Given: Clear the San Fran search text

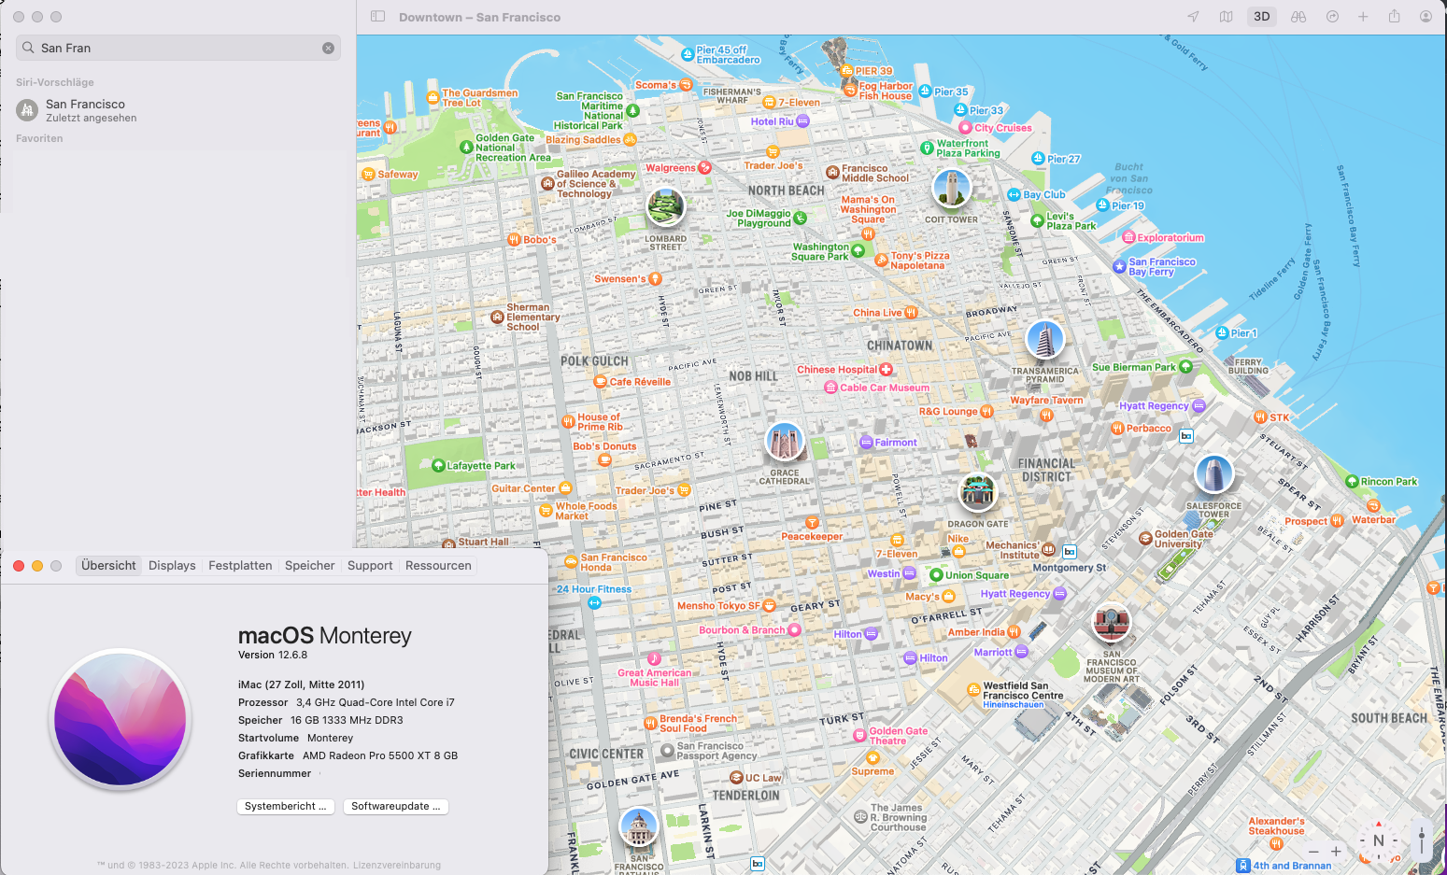Looking at the screenshot, I should coord(329,48).
